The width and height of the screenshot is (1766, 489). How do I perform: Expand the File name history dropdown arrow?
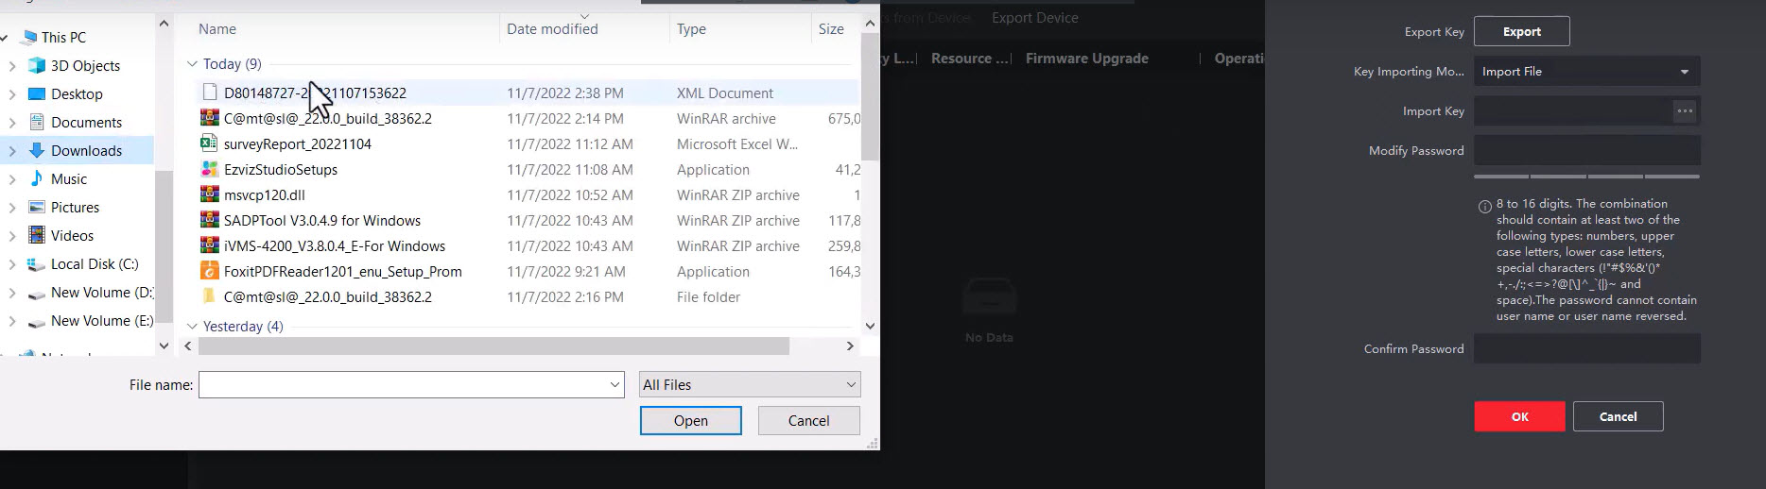click(615, 385)
